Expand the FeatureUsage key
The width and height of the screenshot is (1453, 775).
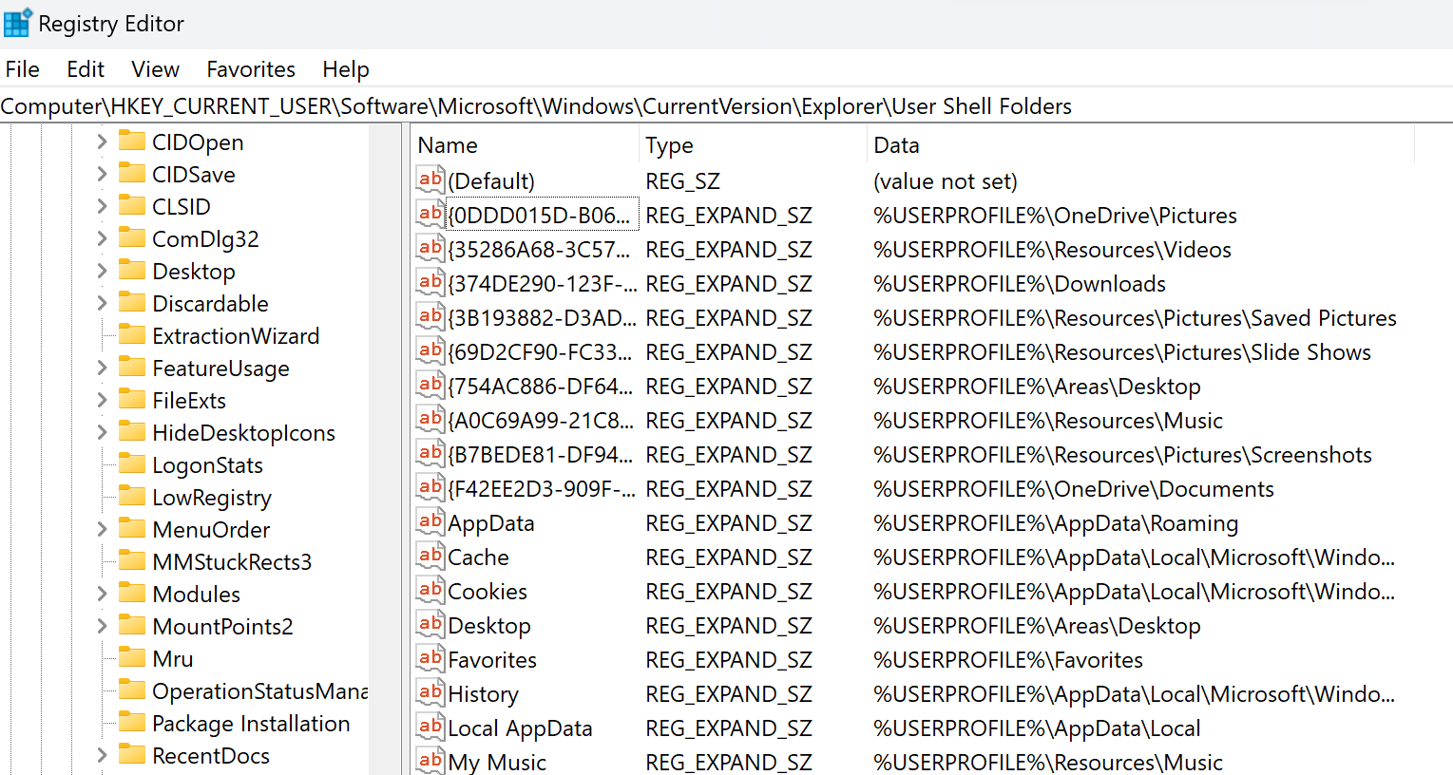102,368
